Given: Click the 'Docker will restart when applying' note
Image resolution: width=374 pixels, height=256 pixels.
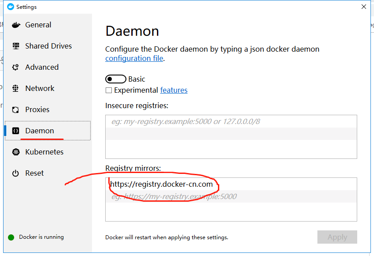Looking at the screenshot, I should tap(167, 237).
